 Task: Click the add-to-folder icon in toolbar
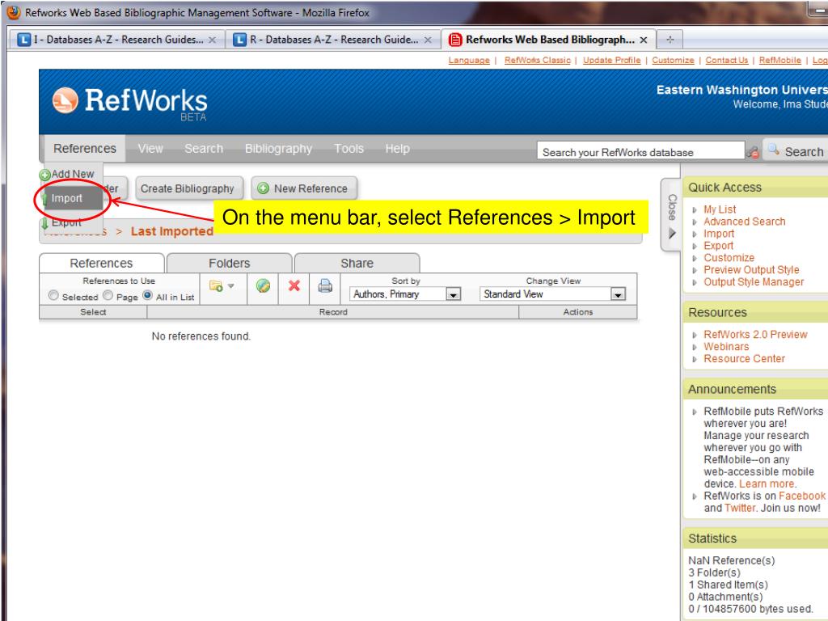[215, 285]
